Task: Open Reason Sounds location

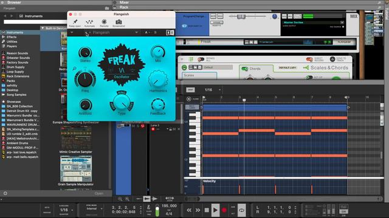Action: point(17,53)
